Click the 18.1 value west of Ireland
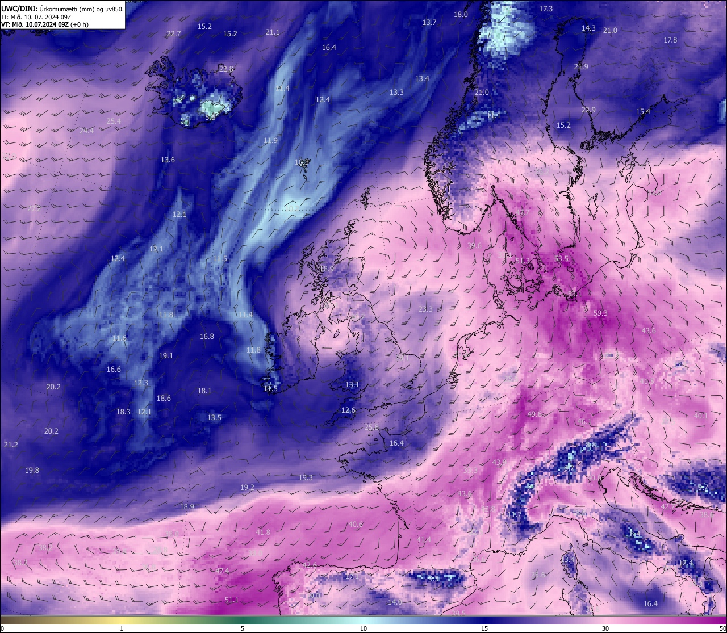727x633 pixels. [x=204, y=391]
